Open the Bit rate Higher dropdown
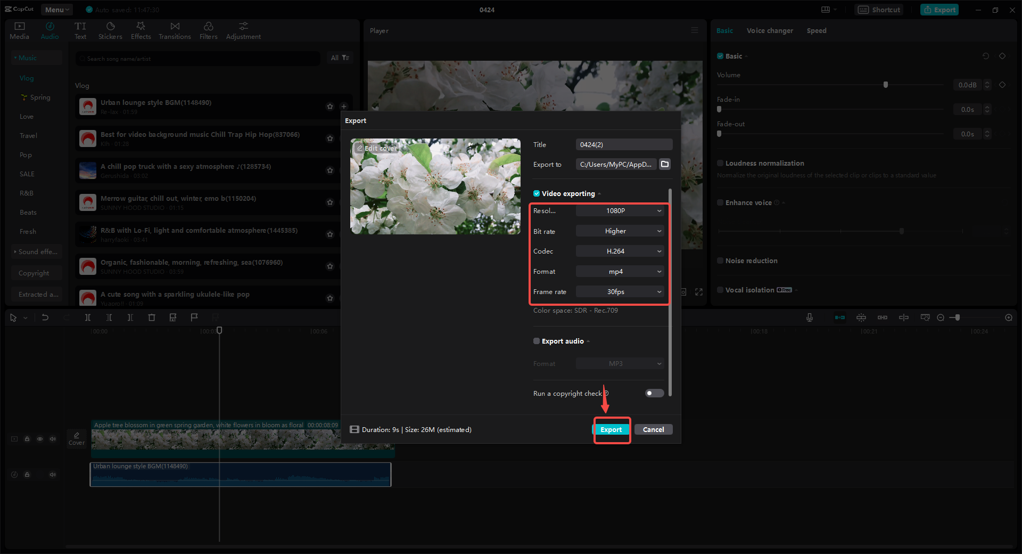 620,231
